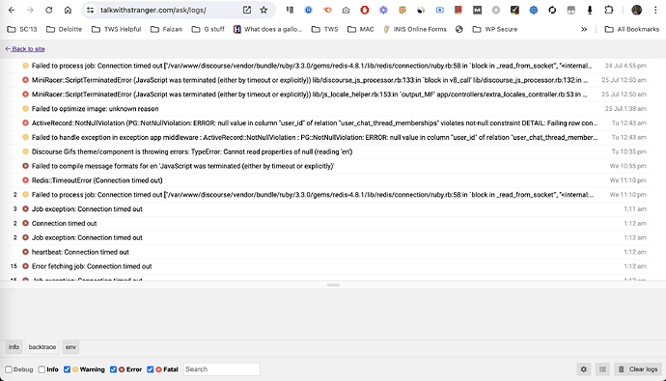Click the browser forward arrow
This screenshot has width=666, height=381.
point(30,10)
